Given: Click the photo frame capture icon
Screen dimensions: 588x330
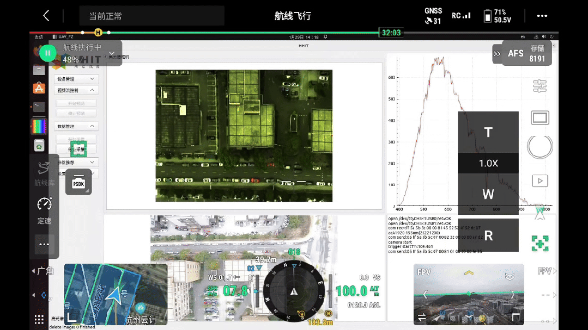Looking at the screenshot, I should pyautogui.click(x=539, y=117).
